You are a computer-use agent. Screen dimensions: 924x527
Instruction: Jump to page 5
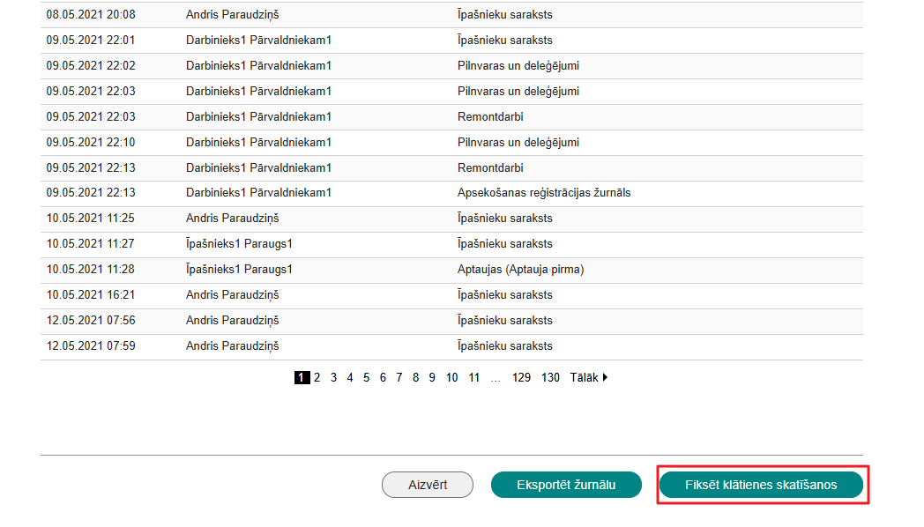point(367,377)
